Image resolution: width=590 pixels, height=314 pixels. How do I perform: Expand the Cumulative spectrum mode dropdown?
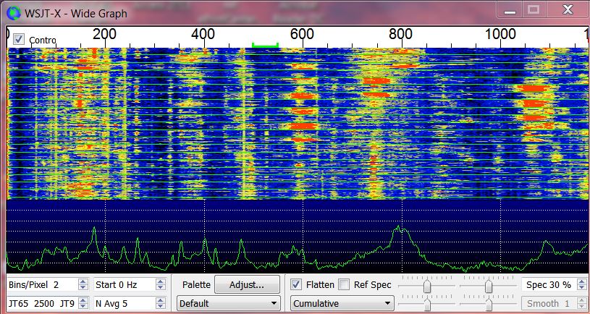coord(342,303)
